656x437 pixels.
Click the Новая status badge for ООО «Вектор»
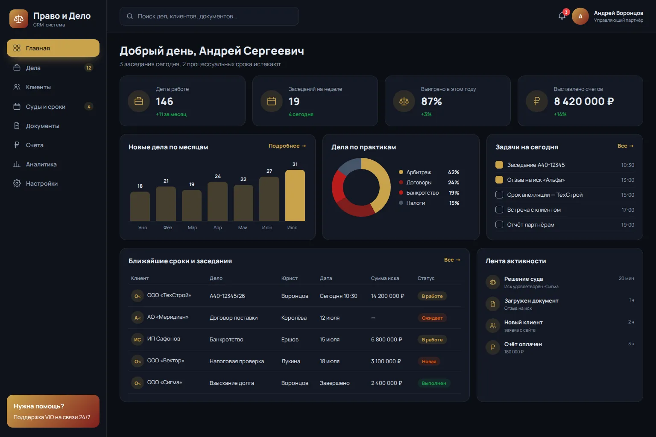click(429, 361)
